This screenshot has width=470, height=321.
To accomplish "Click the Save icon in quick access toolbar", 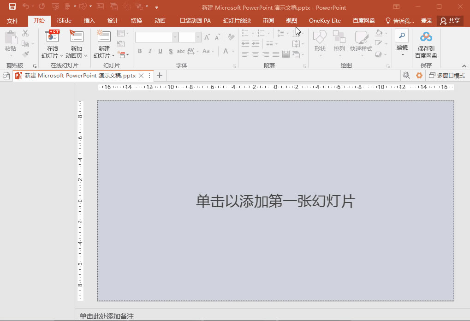I will tap(12, 6).
